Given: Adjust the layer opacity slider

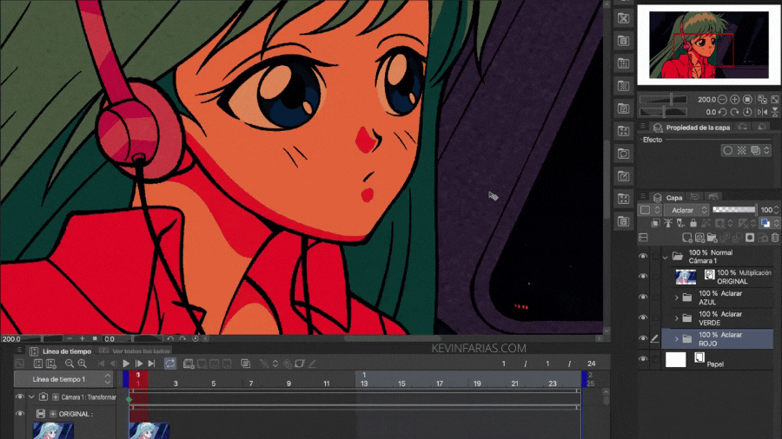Looking at the screenshot, I should click(x=733, y=210).
